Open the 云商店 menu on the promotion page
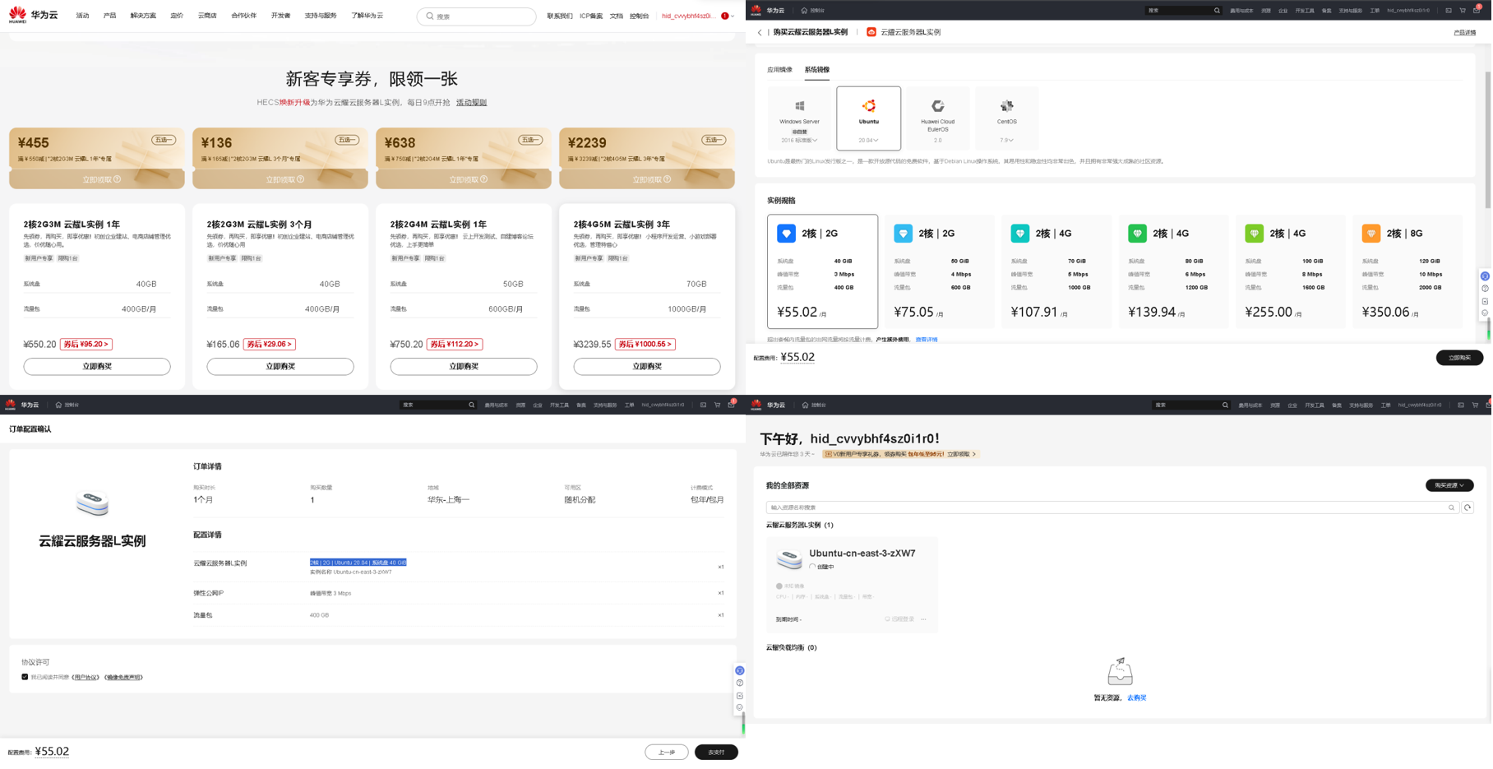1493x769 pixels. (207, 16)
